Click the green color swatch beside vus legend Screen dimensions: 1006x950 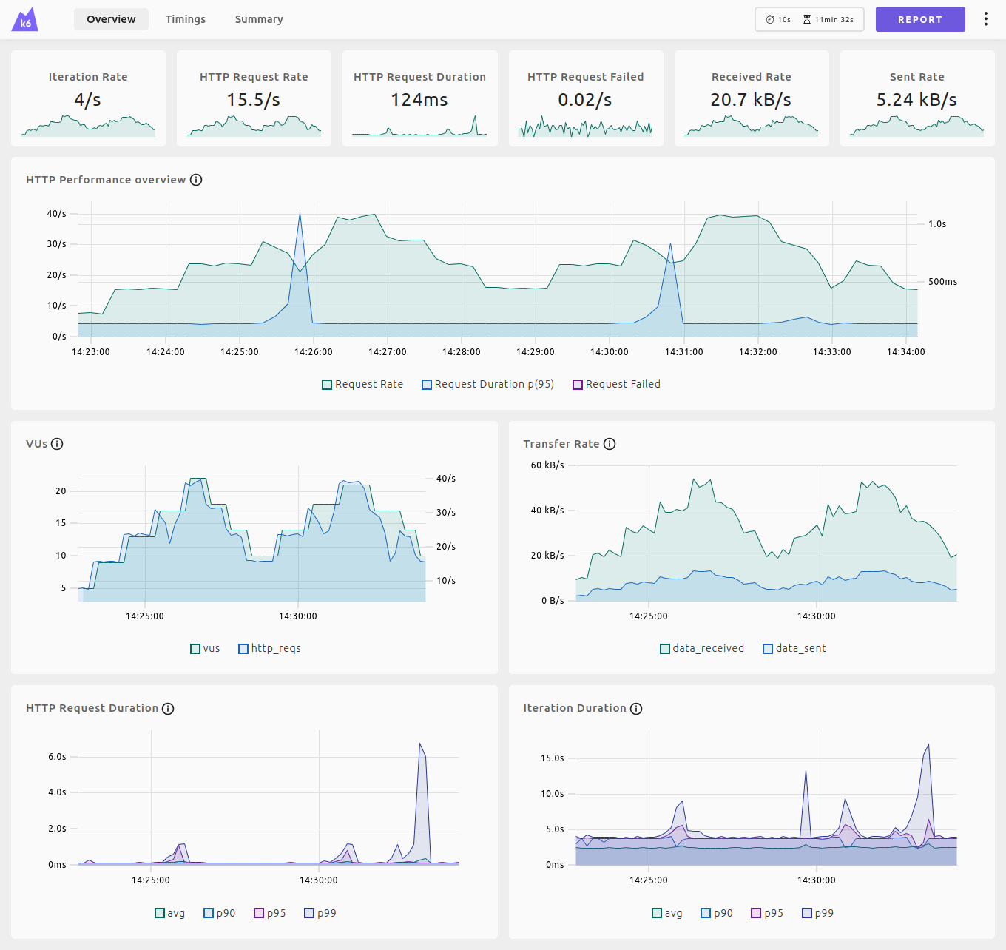click(x=195, y=648)
